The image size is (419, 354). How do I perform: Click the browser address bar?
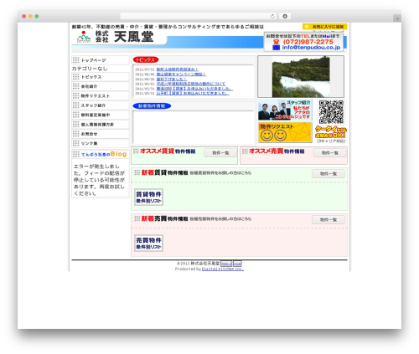[199, 16]
